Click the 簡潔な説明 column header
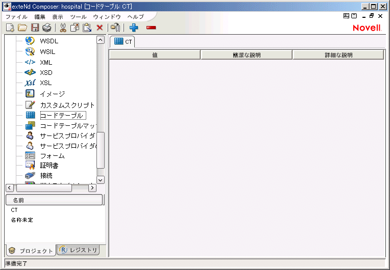The width and height of the screenshot is (390, 270). point(247,55)
